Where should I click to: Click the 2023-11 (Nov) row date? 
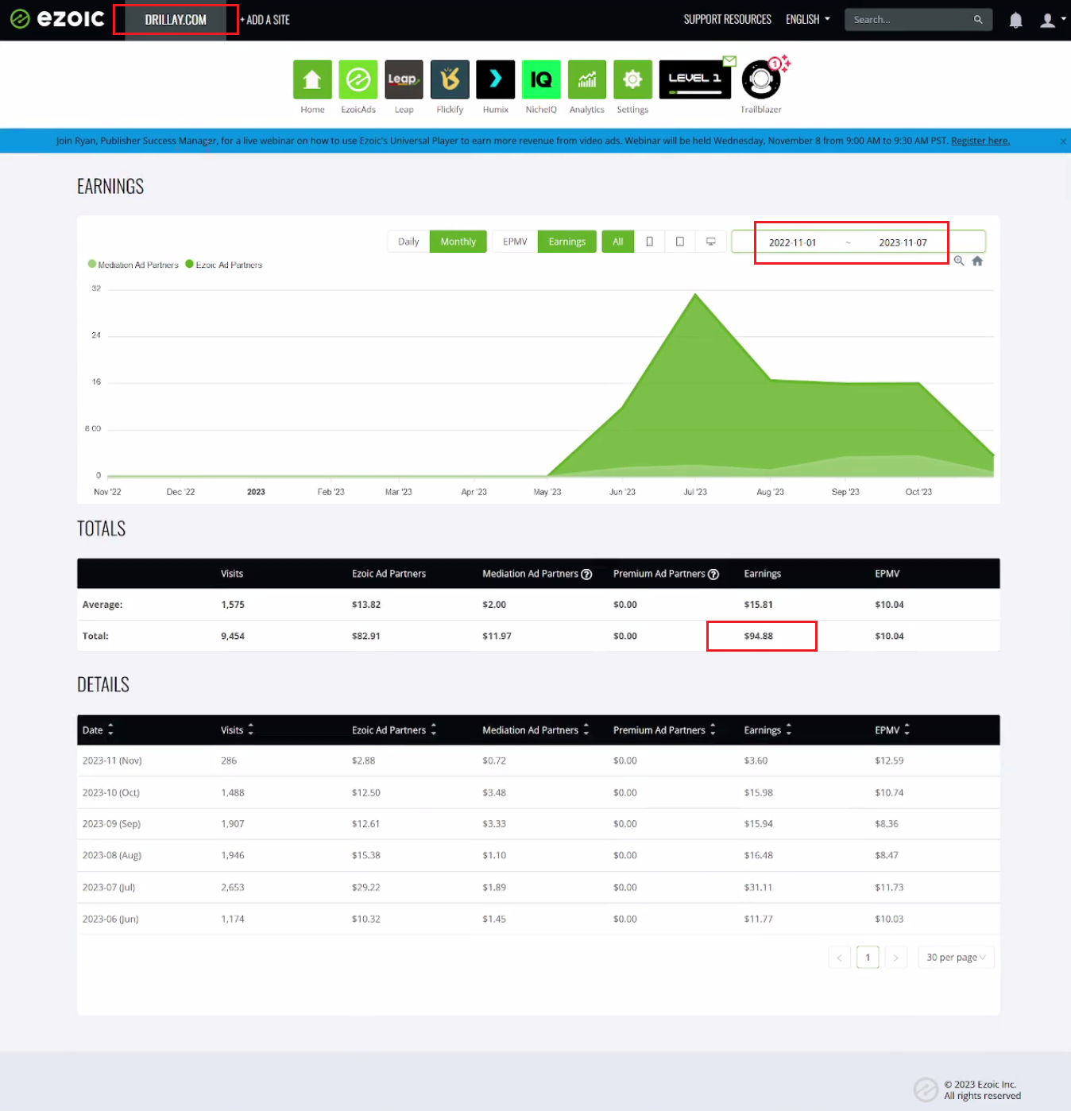point(112,761)
